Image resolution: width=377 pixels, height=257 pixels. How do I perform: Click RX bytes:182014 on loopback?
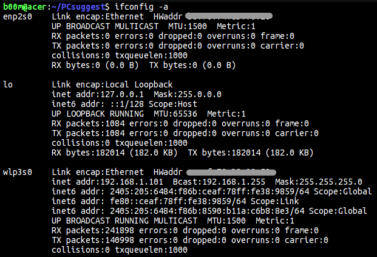click(88, 152)
